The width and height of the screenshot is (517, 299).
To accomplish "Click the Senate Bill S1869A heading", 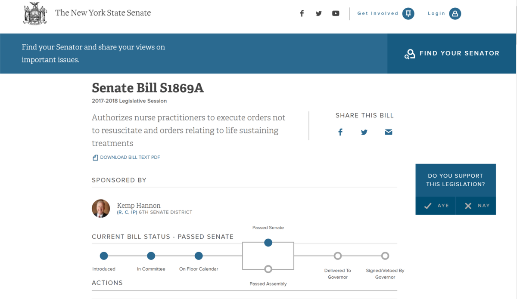I will click(x=148, y=88).
